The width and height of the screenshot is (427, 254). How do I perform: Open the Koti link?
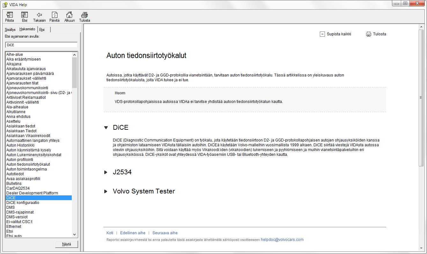(110, 233)
